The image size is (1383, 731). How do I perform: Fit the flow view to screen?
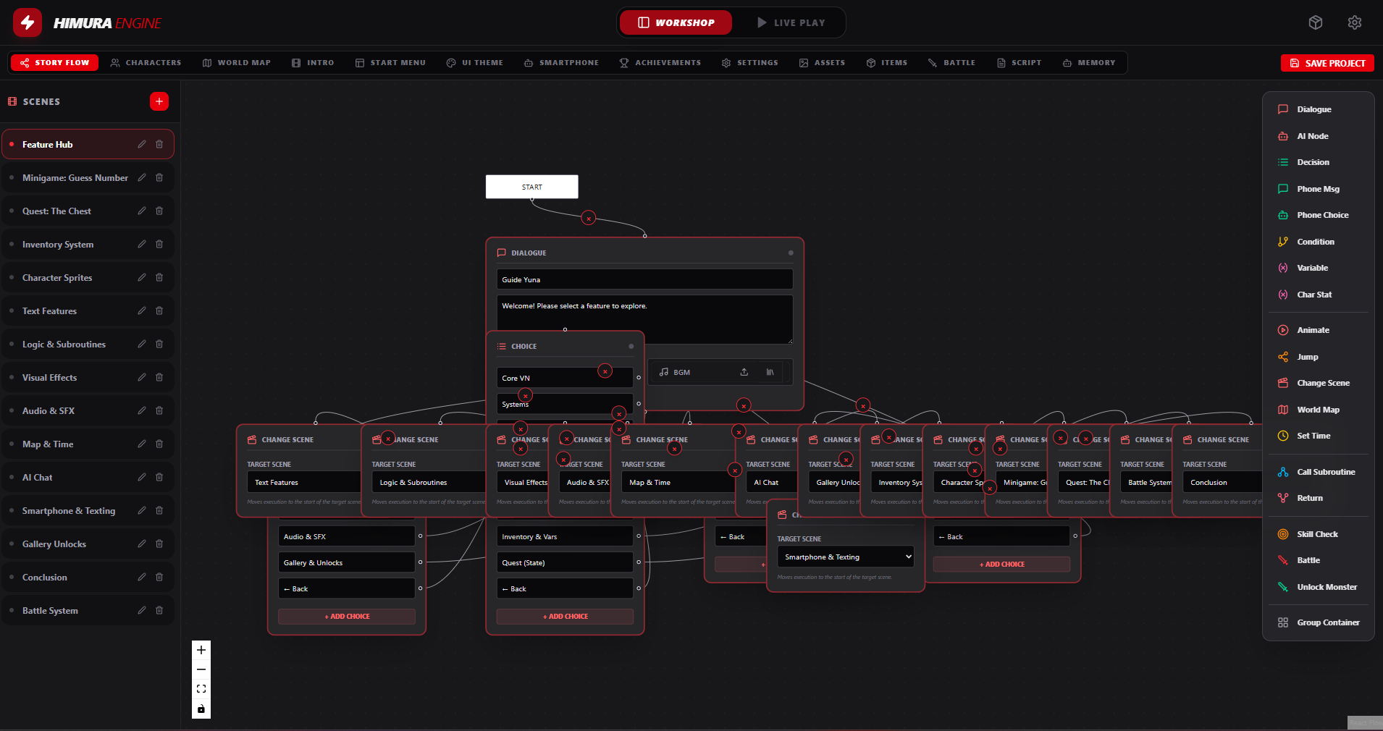(201, 689)
